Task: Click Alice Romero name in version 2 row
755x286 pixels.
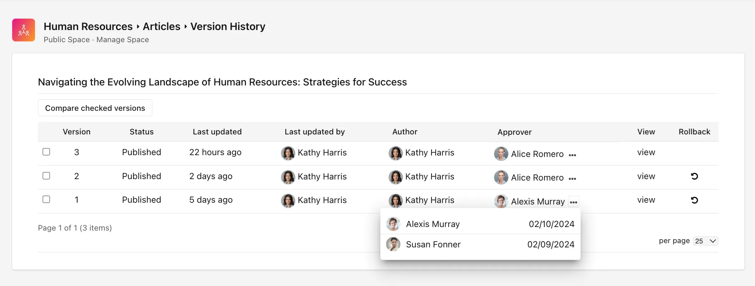Action: pyautogui.click(x=537, y=178)
